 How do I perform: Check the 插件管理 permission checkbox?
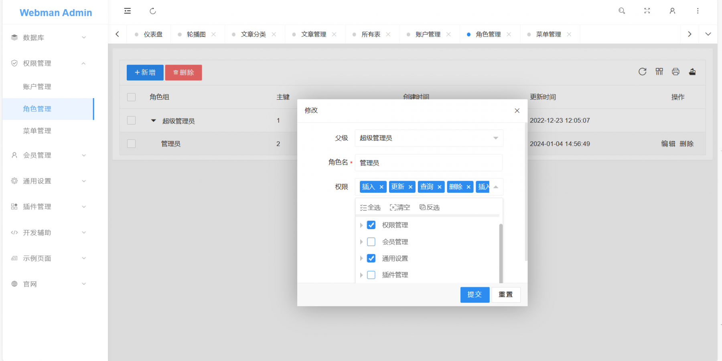point(371,275)
